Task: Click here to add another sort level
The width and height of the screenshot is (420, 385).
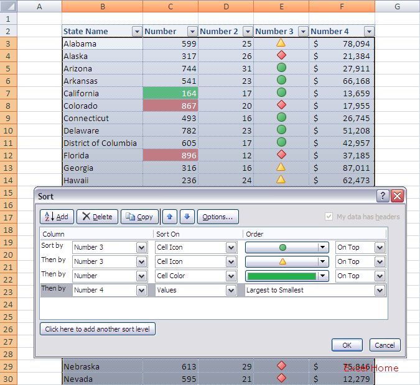Action: [x=98, y=329]
